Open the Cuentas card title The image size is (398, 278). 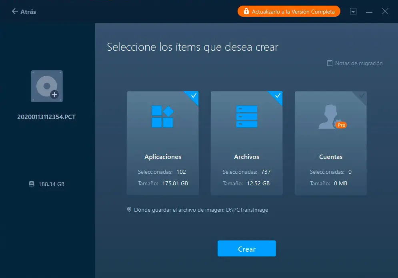click(331, 157)
